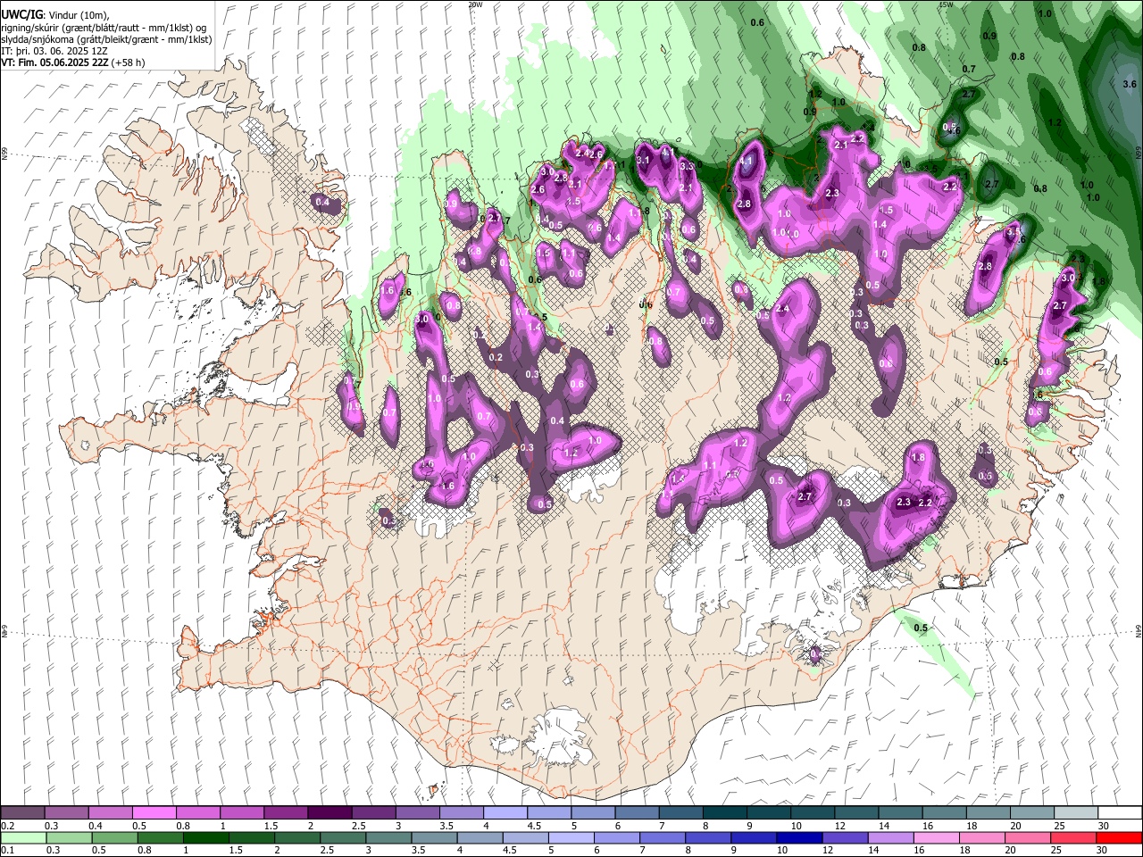Pick the steel blue 7–8 snow legend swatch

(680, 813)
